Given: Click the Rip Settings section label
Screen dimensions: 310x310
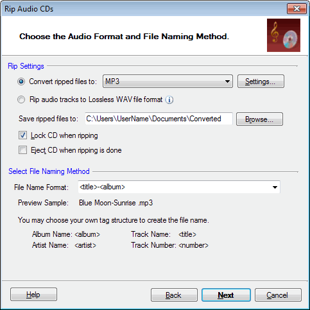Looking at the screenshot, I should tap(26, 66).
